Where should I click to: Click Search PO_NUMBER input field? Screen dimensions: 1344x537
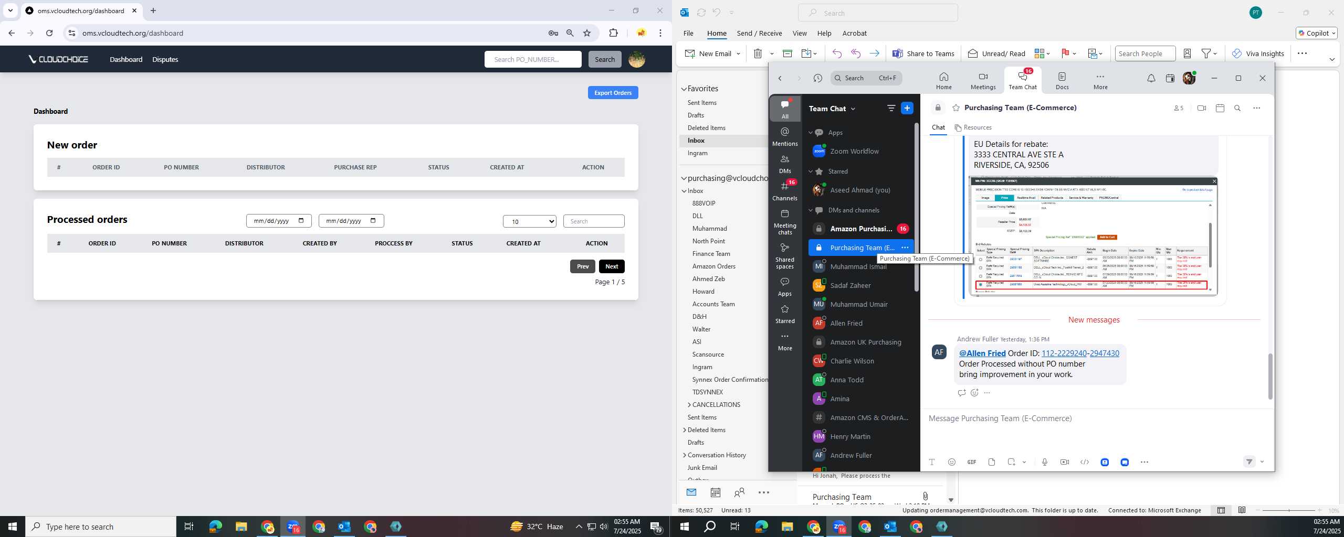tap(533, 59)
